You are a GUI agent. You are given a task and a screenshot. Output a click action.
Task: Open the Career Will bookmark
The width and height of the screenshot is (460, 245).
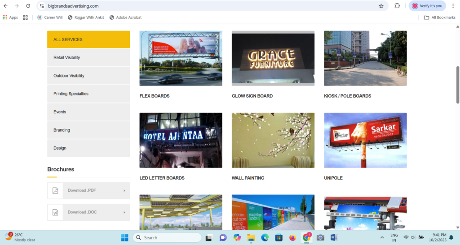[x=50, y=17]
